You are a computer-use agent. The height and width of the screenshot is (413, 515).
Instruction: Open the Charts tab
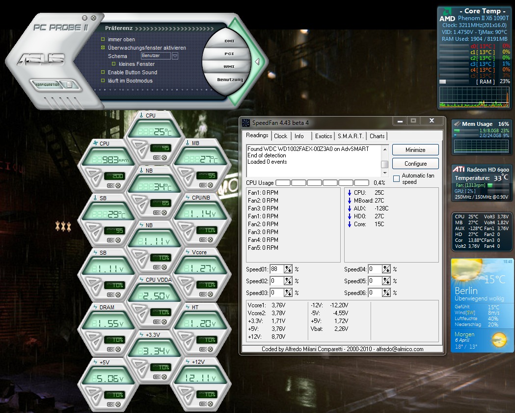point(377,136)
